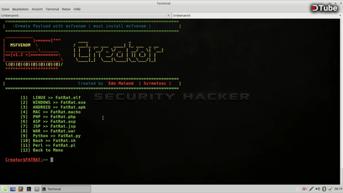The height and width of the screenshot is (193, 343).
Task: Click the clock showing 08:19
Action: pyautogui.click(x=338, y=189)
